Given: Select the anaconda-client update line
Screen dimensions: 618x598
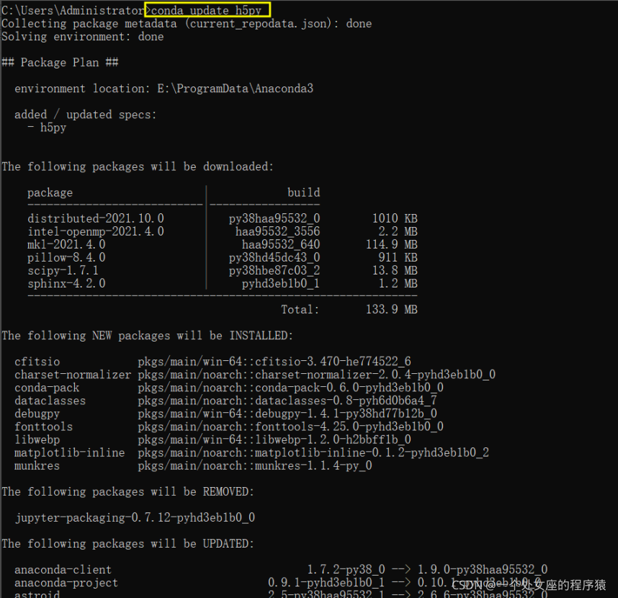Looking at the screenshot, I should [x=63, y=569].
